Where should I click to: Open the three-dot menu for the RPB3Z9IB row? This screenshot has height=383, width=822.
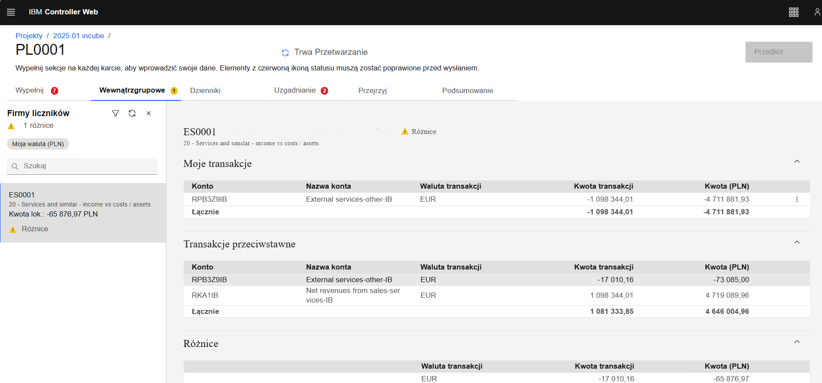click(797, 200)
